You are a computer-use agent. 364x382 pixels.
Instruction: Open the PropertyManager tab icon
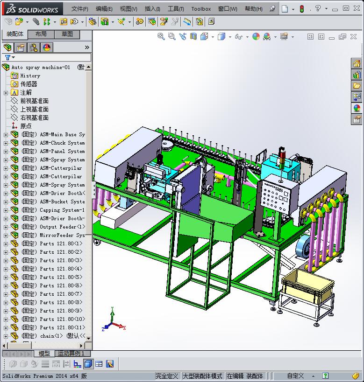[x=21, y=47]
